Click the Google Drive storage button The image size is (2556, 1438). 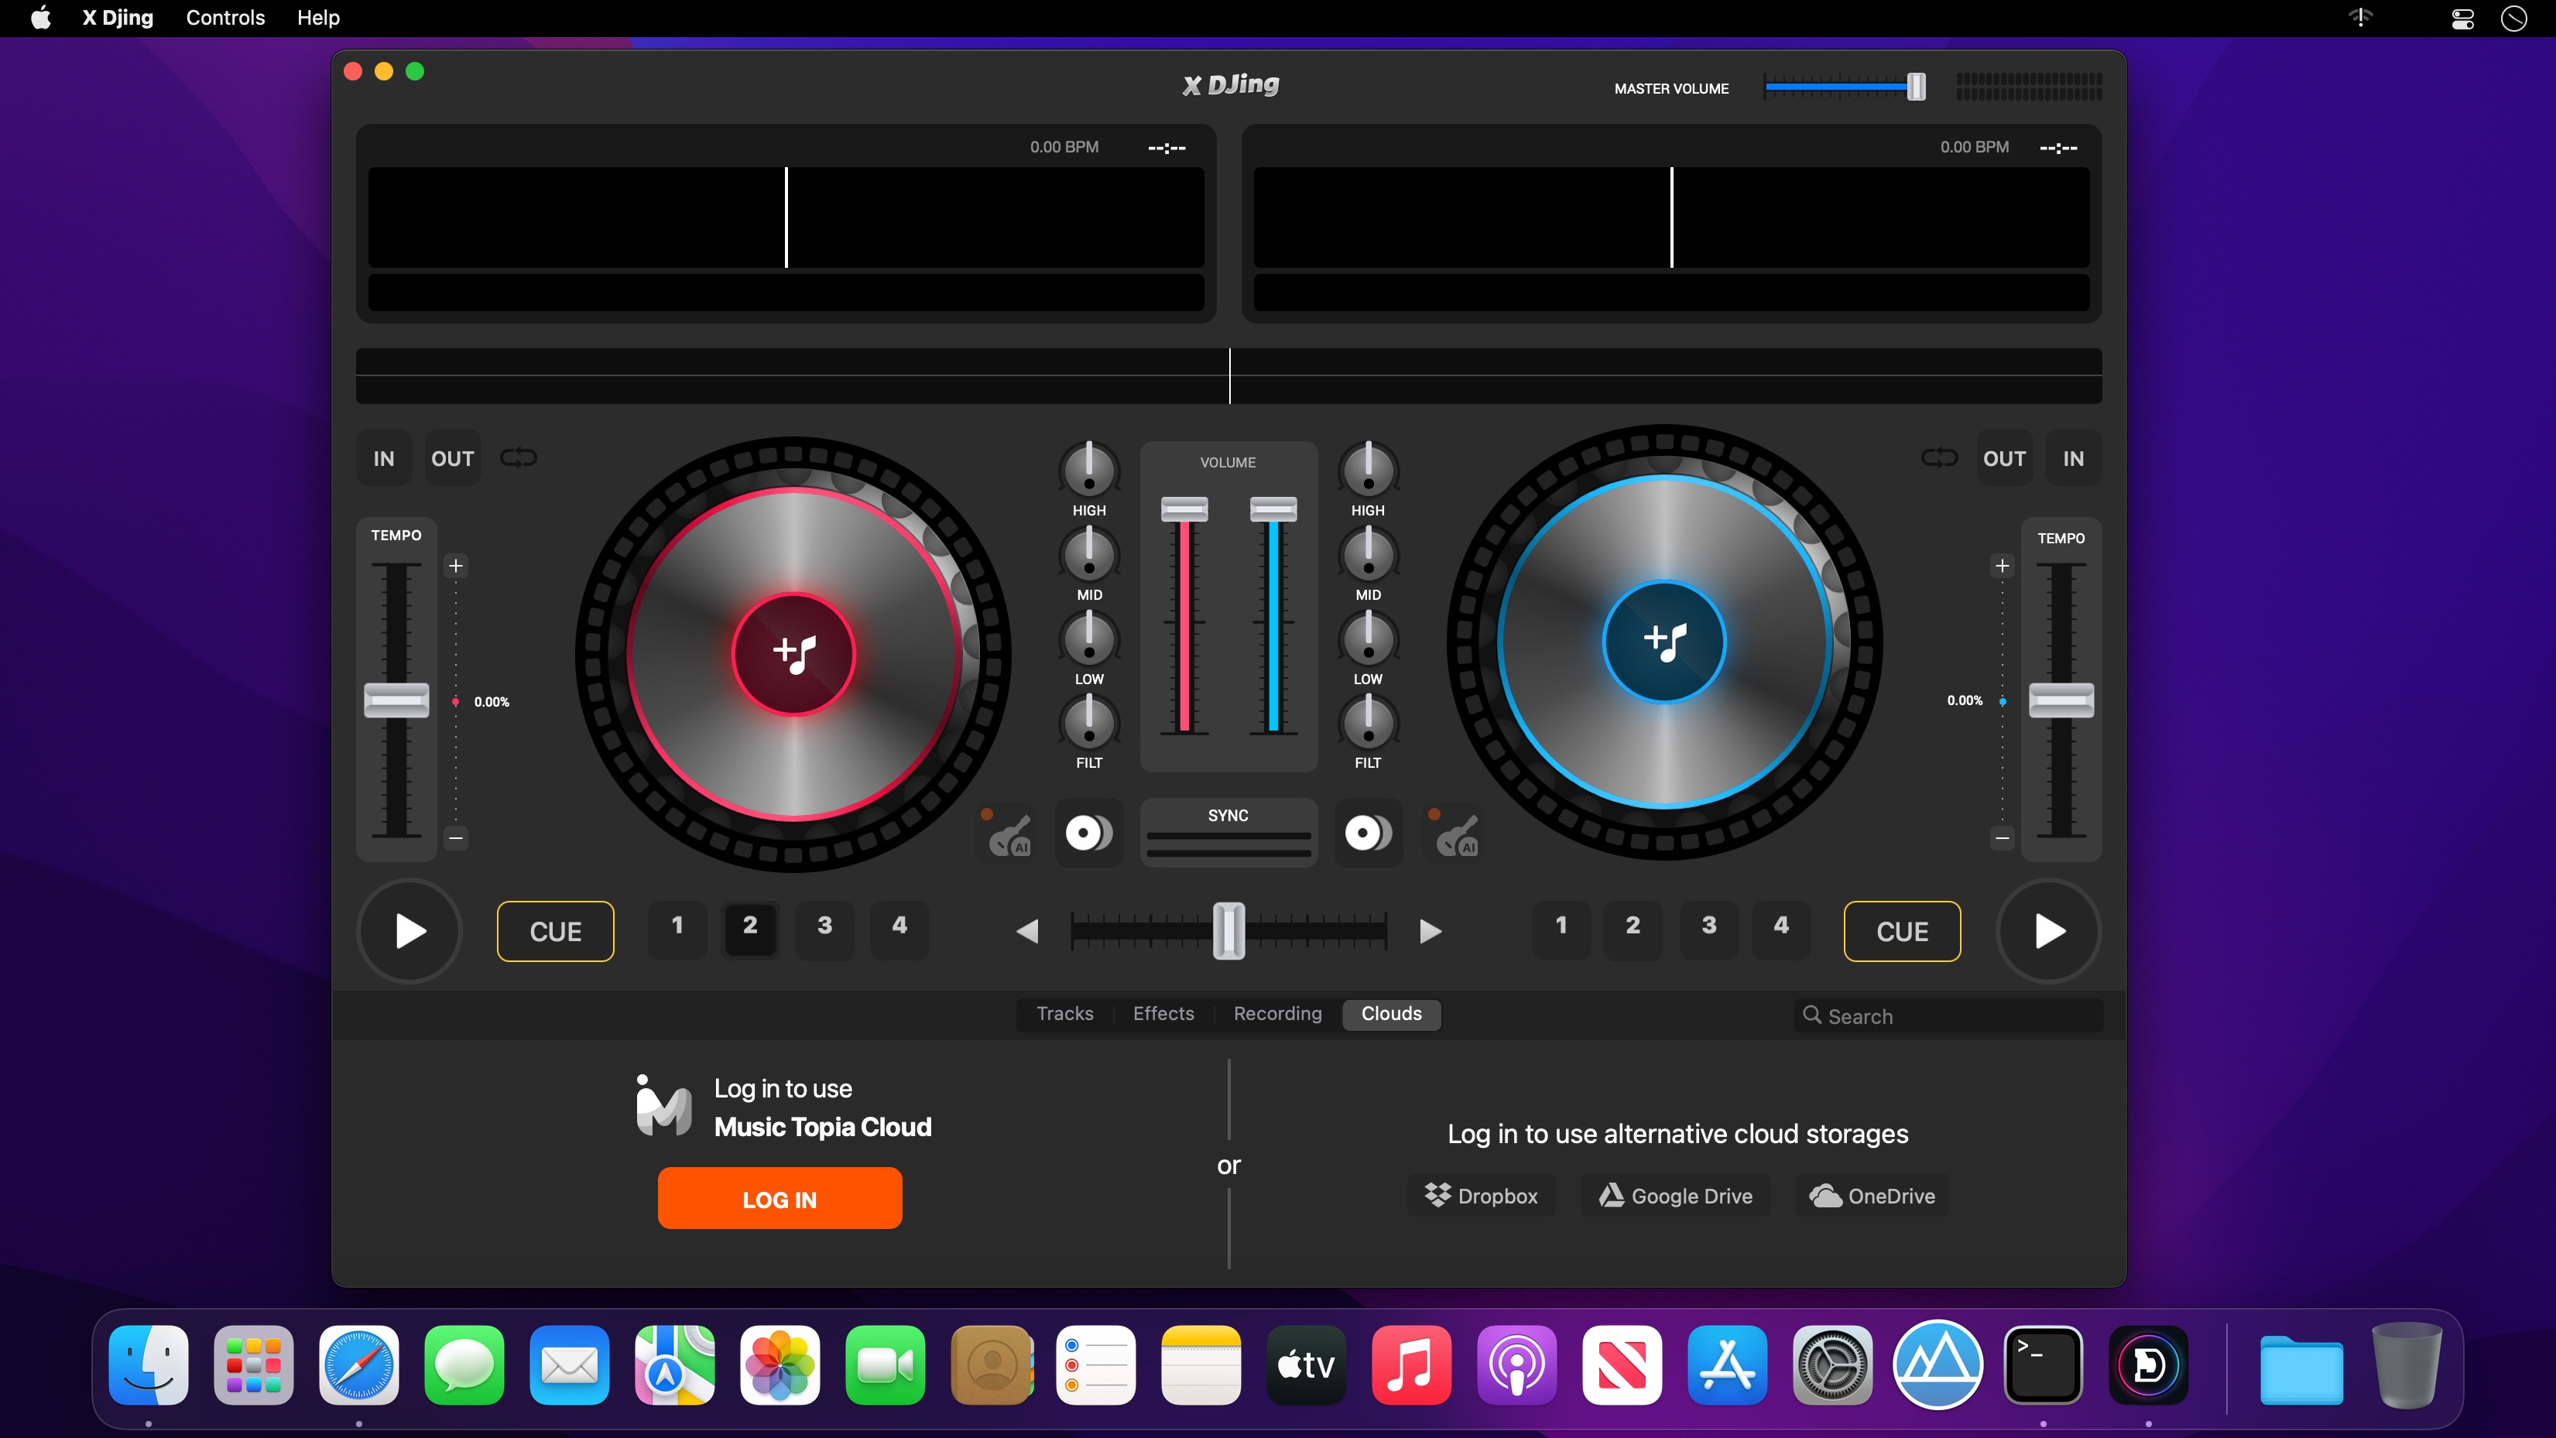pos(1676,1196)
